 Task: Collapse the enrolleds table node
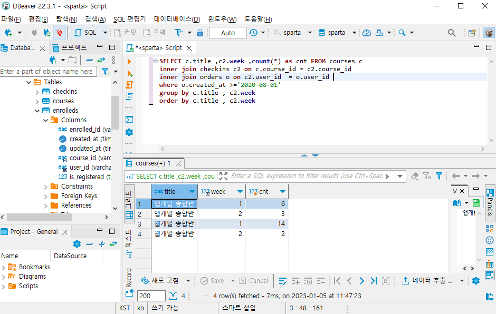(37, 111)
